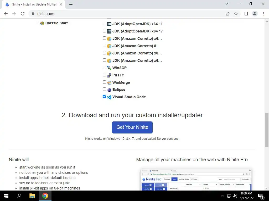Click the Visual Studio Code label
This screenshot has height=201, width=269.
coord(129,97)
